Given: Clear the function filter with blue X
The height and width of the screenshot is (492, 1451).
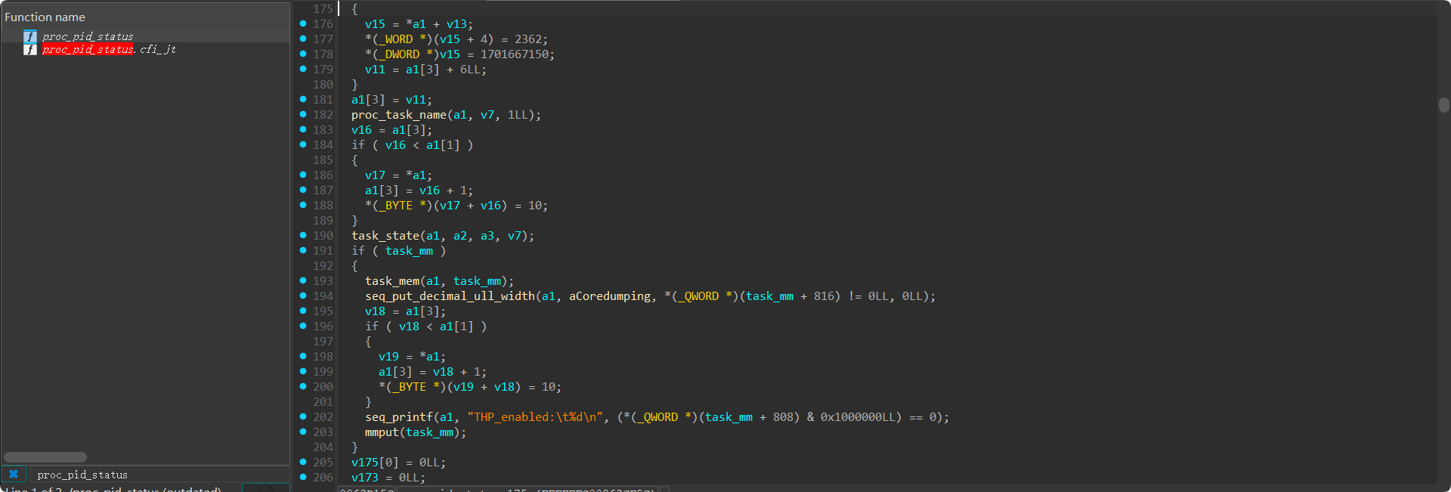Looking at the screenshot, I should pos(14,475).
